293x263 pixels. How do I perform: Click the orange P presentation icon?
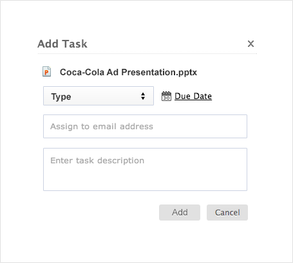coord(46,71)
